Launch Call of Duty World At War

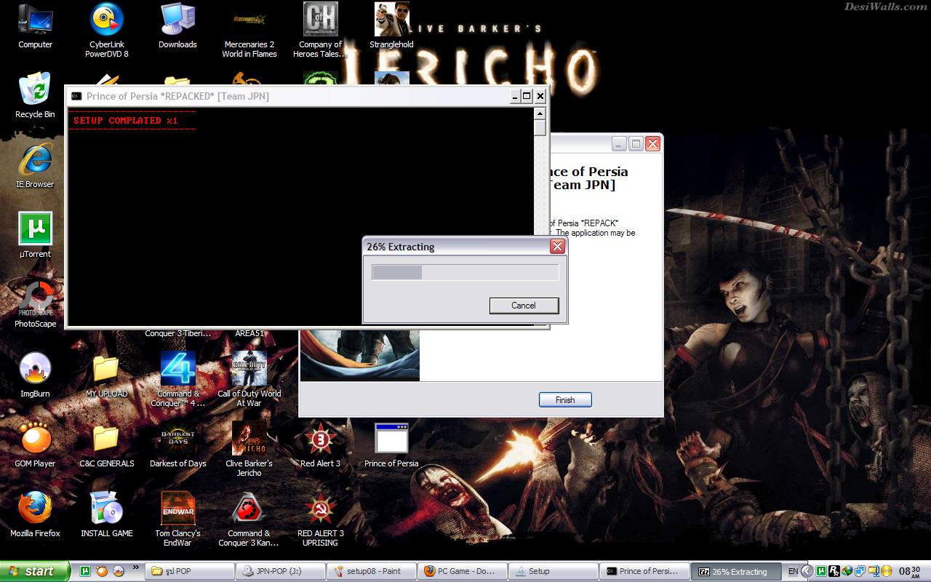[249, 380]
